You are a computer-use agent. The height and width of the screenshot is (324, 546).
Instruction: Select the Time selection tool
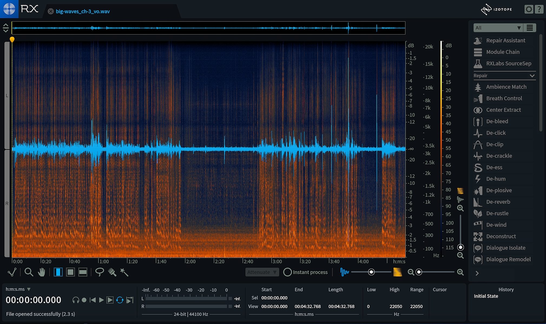[58, 272]
